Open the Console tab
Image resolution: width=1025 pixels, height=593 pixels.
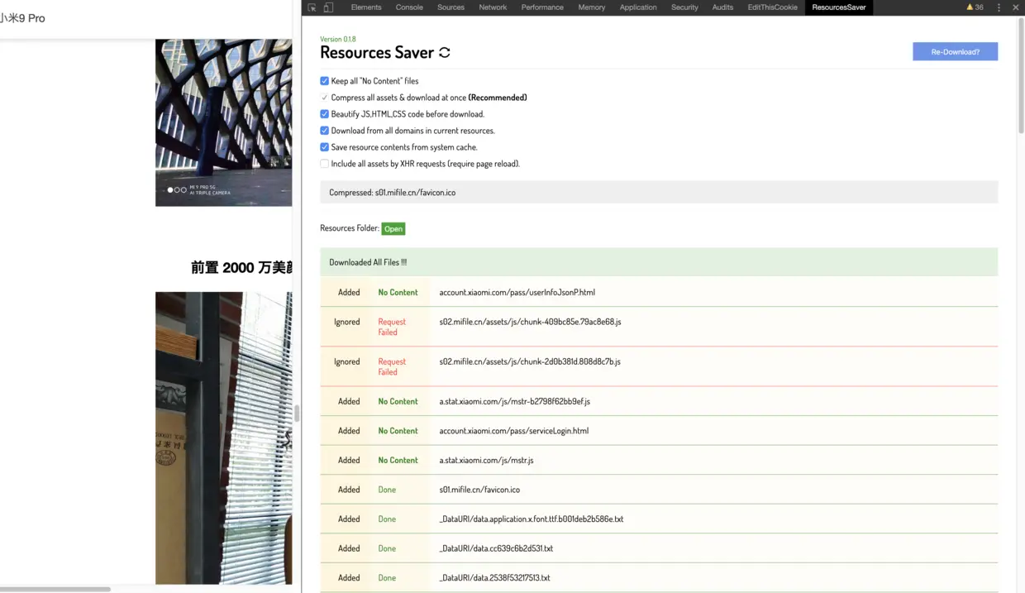click(x=409, y=7)
